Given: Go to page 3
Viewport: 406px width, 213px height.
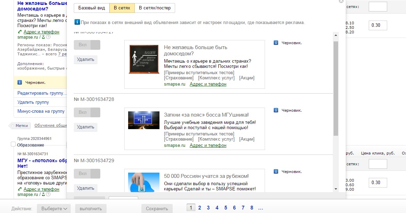Looking at the screenshot, I should (x=208, y=207).
